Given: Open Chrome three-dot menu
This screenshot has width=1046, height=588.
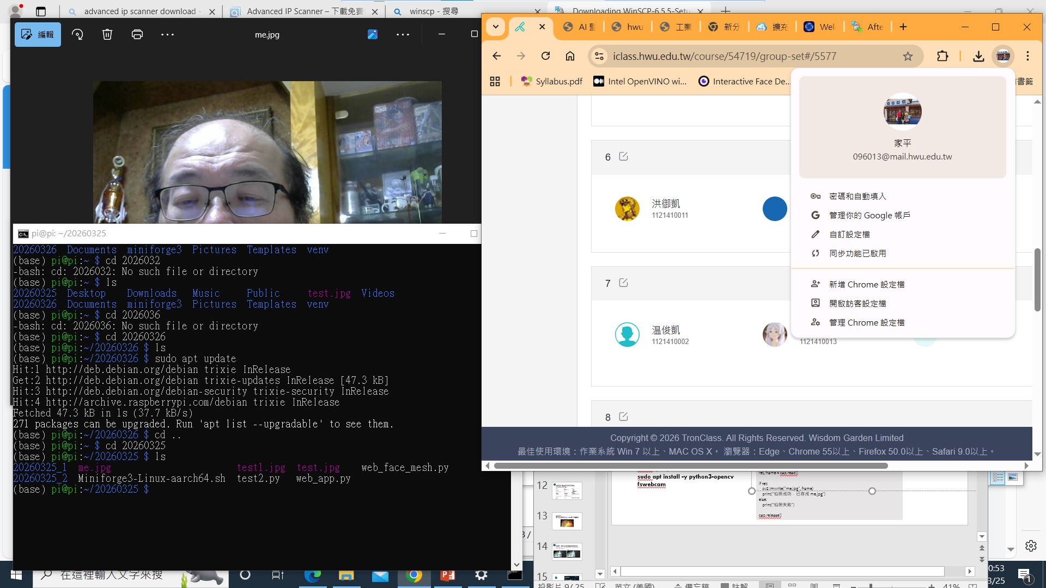Looking at the screenshot, I should [1027, 56].
